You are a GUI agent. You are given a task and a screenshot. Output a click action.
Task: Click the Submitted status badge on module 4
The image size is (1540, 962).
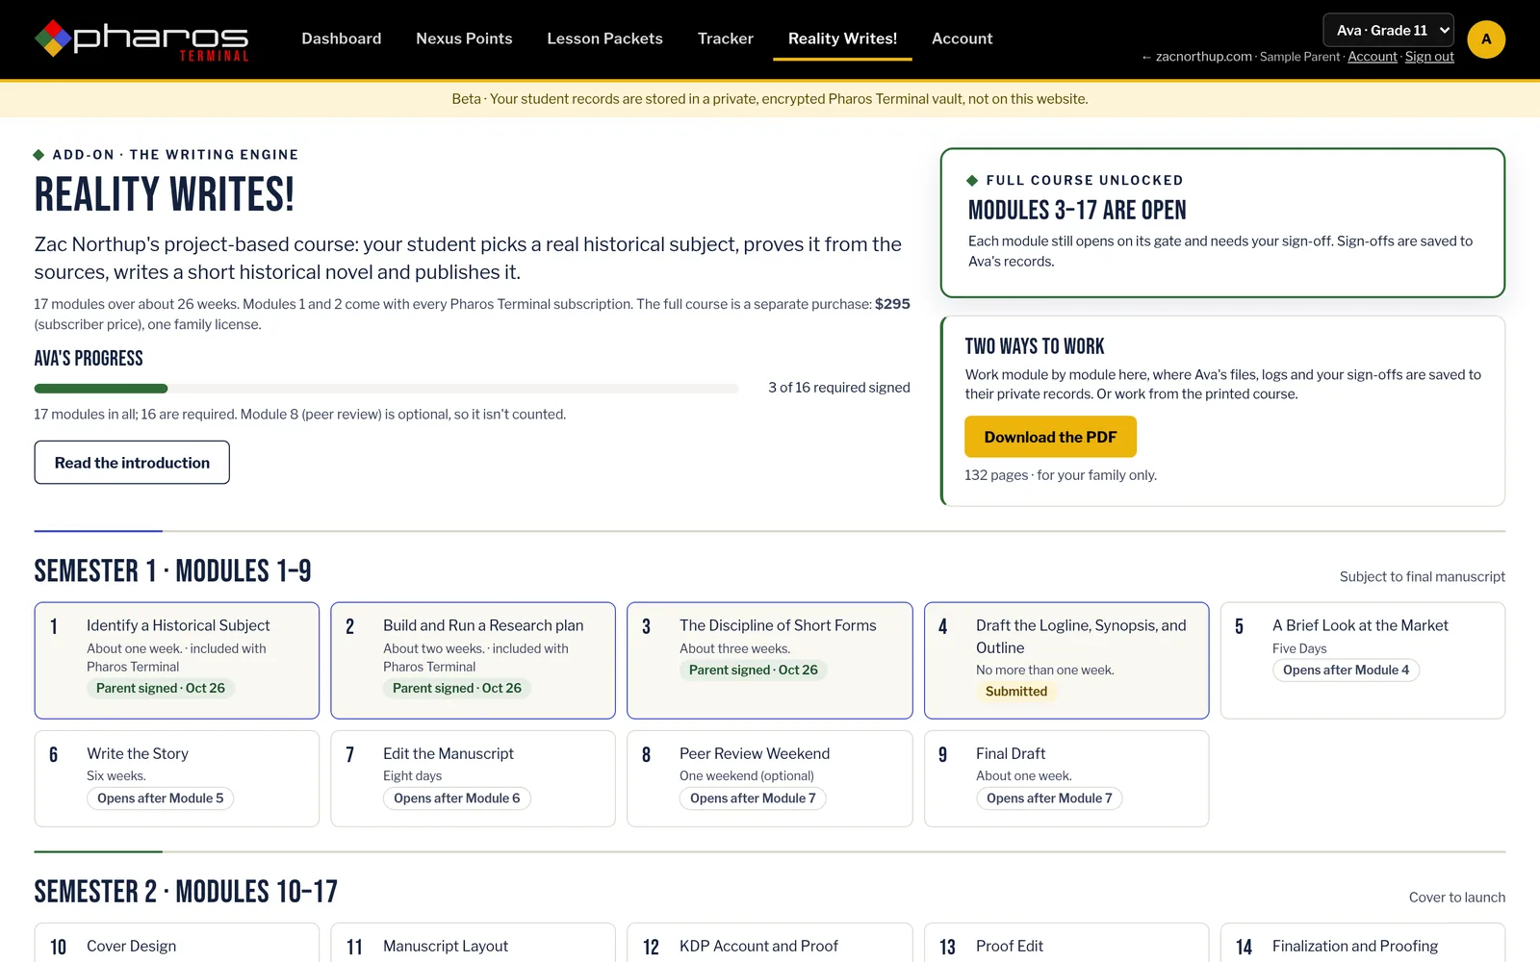click(x=1016, y=692)
